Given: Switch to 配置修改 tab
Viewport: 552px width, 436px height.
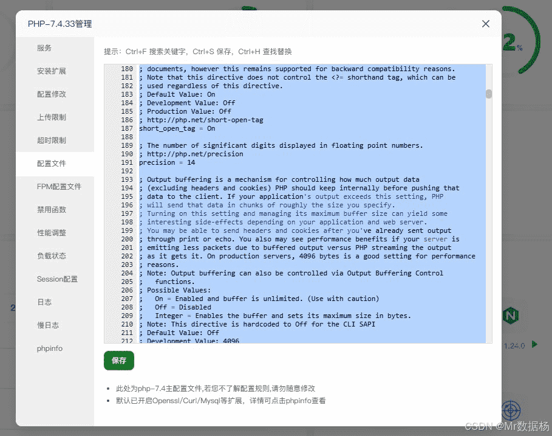Looking at the screenshot, I should 52,94.
